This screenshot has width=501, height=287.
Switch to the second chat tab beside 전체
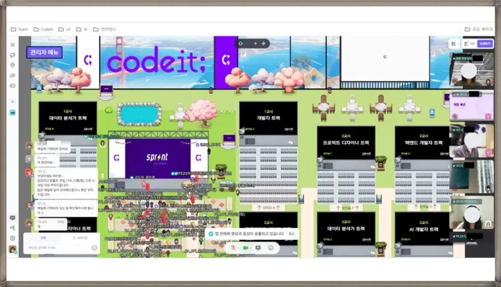(x=80, y=238)
